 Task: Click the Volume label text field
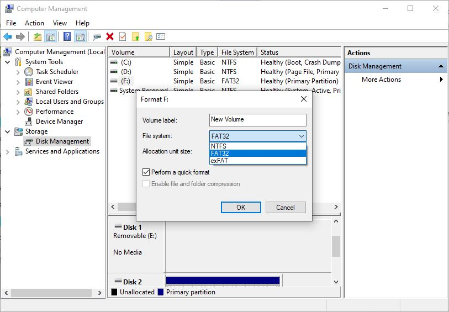(257, 120)
